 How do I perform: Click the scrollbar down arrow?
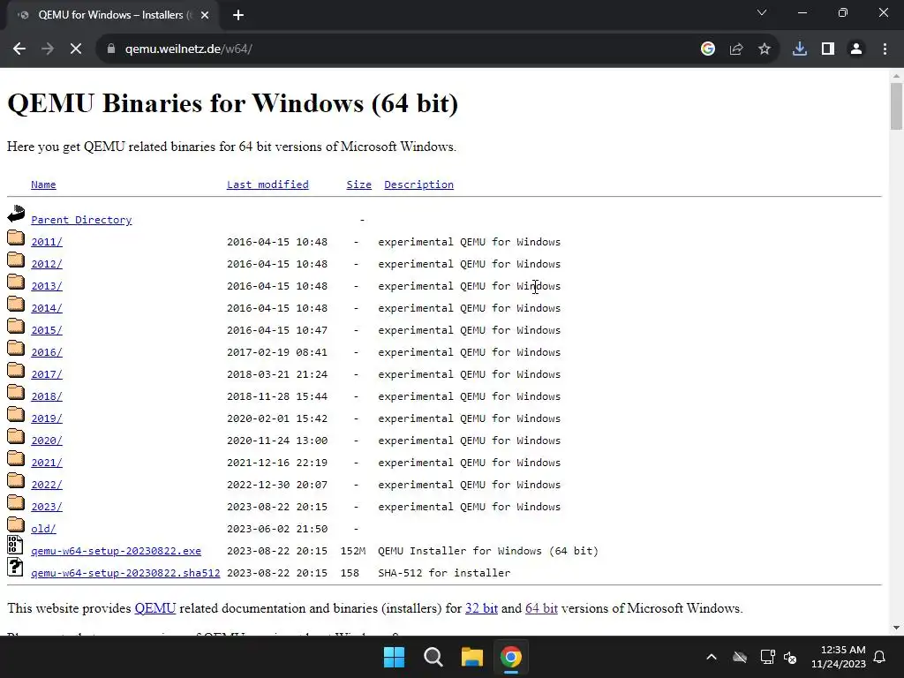(896, 628)
